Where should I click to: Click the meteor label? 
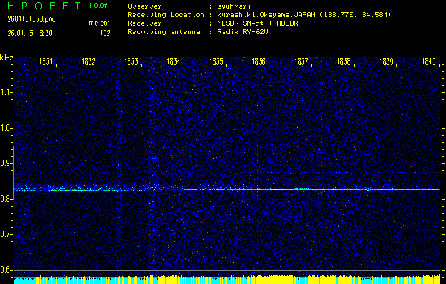[99, 23]
